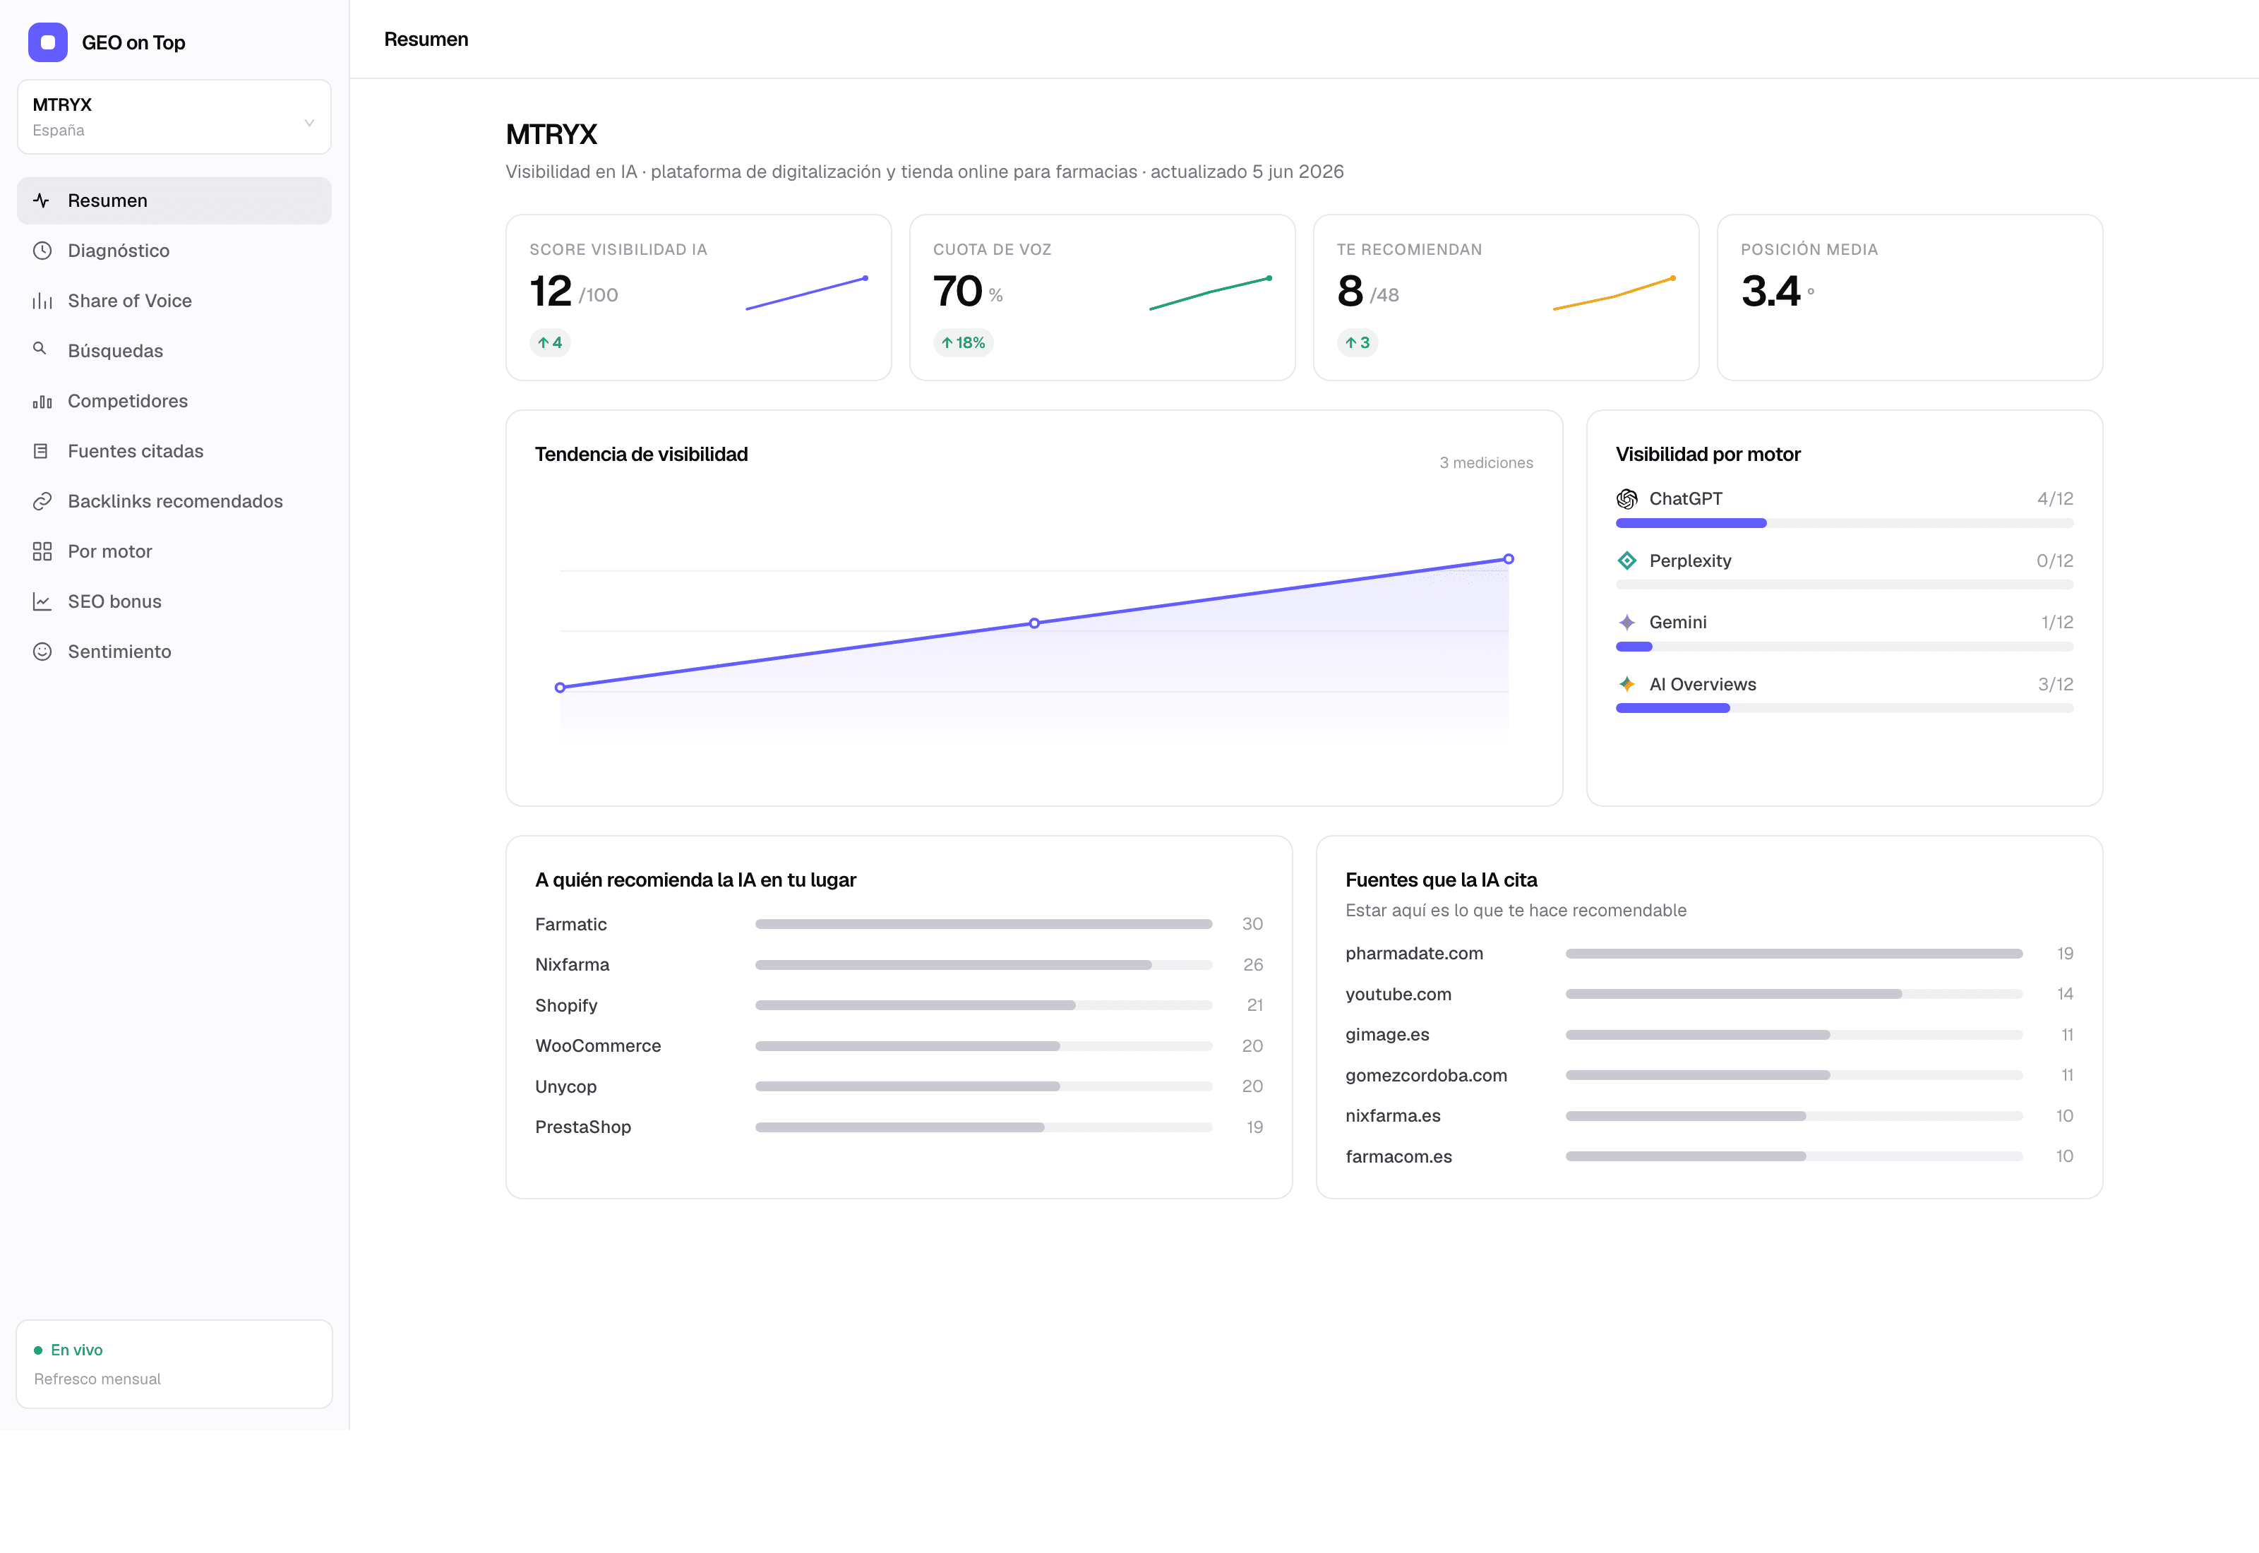Click the 'Refresco mensual' status text

pyautogui.click(x=97, y=1379)
